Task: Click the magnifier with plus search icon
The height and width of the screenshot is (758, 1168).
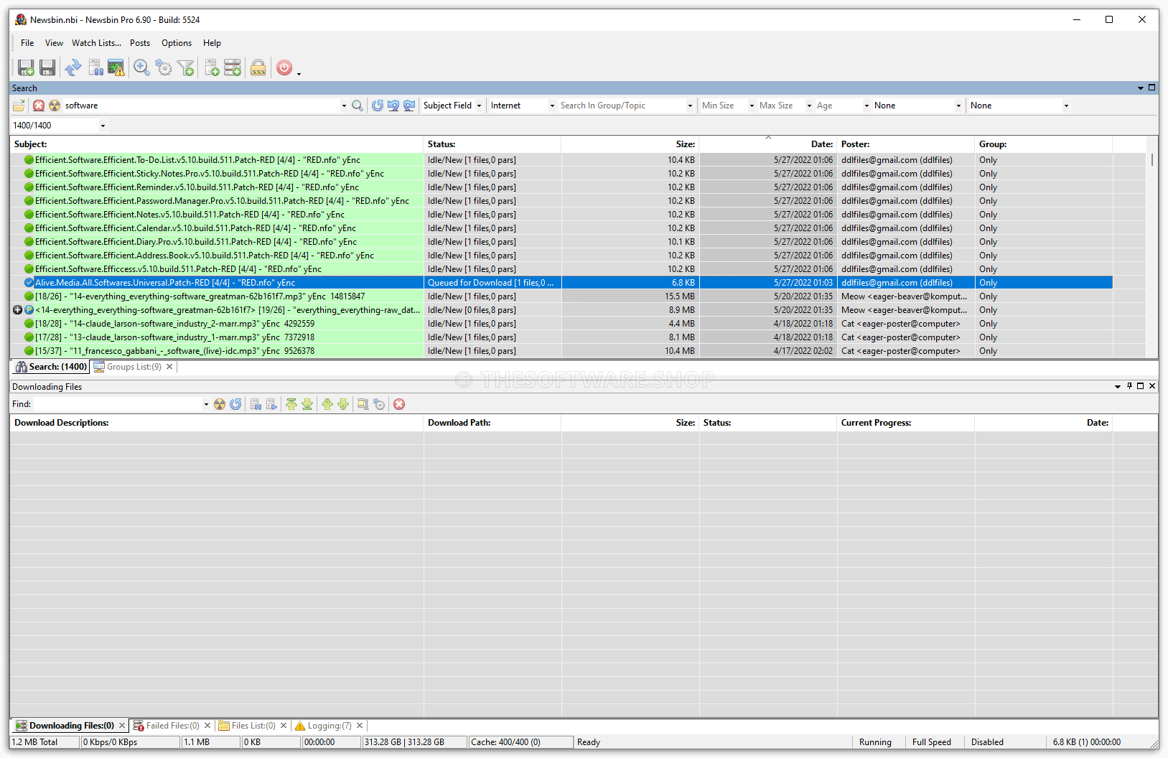Action: (x=141, y=68)
